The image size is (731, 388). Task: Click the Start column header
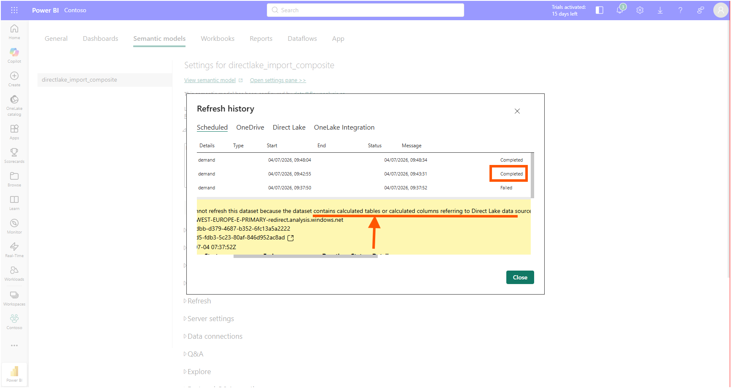(x=272, y=146)
